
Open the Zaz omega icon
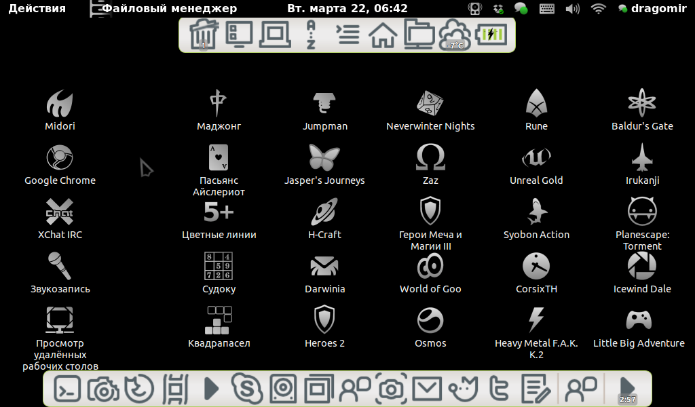[x=430, y=157]
